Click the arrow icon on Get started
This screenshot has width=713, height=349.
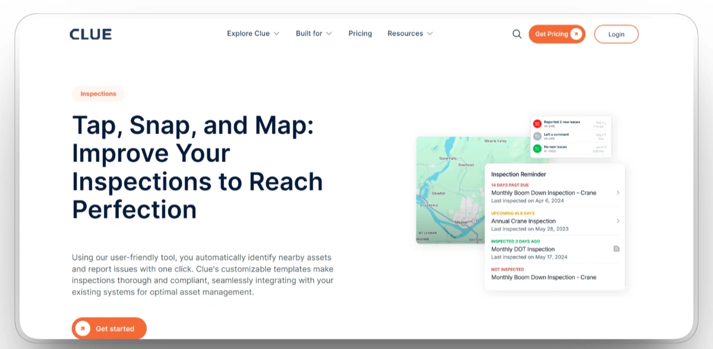(x=83, y=328)
